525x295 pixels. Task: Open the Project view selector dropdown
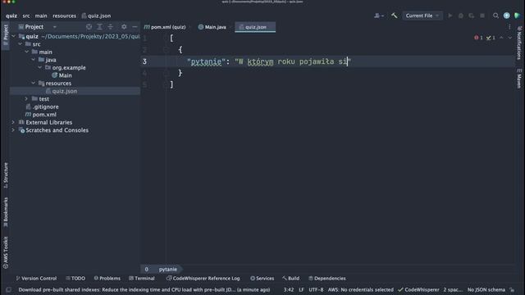tap(38, 27)
